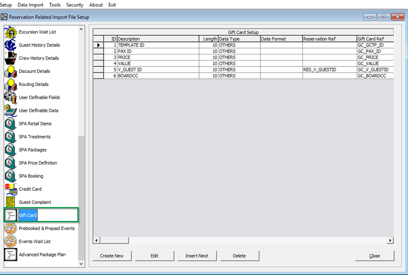Click the Close button
The height and width of the screenshot is (275, 408).
coord(374,255)
